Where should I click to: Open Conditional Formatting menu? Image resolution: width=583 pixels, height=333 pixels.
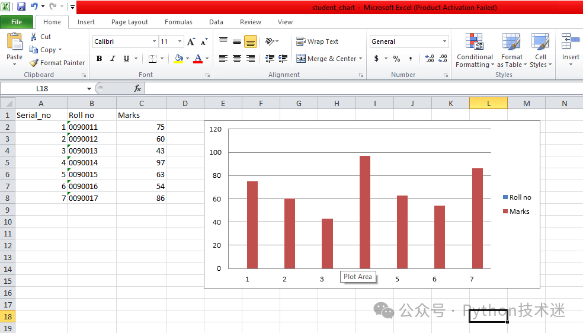click(475, 50)
